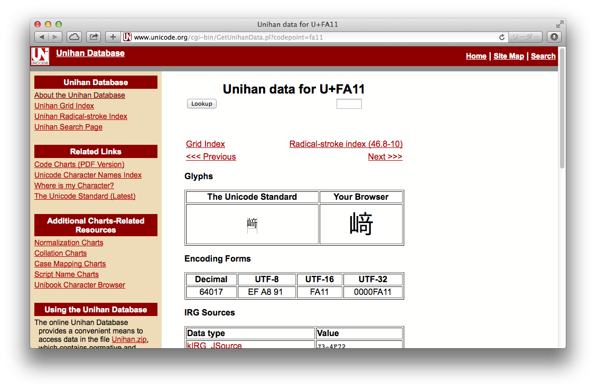Open the Site Map link
The height and width of the screenshot is (390, 596).
tap(509, 56)
